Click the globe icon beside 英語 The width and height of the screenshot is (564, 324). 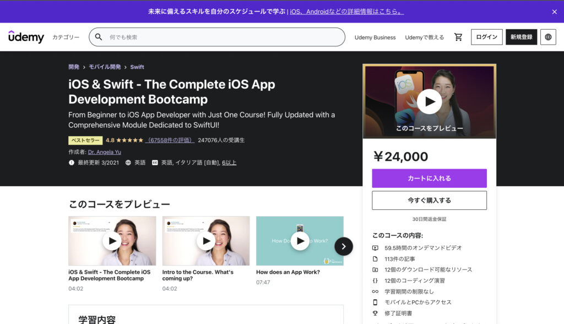[x=128, y=163]
